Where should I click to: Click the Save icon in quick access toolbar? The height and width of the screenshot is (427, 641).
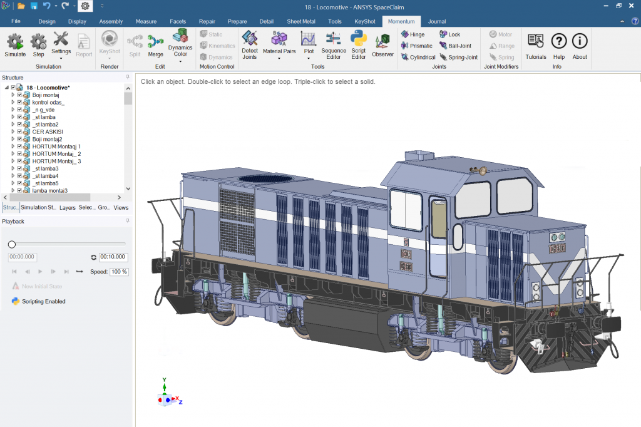(34, 6)
